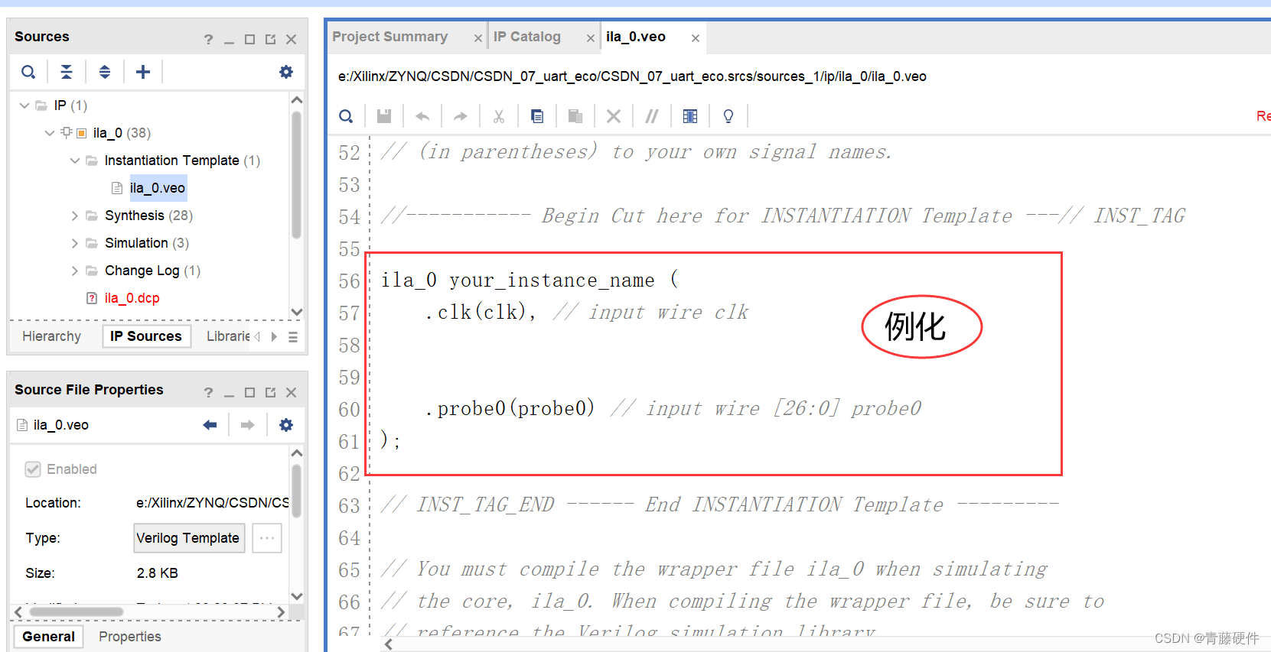Select the IP Sources tab
Viewport: 1271px width, 652px height.
[x=146, y=336]
